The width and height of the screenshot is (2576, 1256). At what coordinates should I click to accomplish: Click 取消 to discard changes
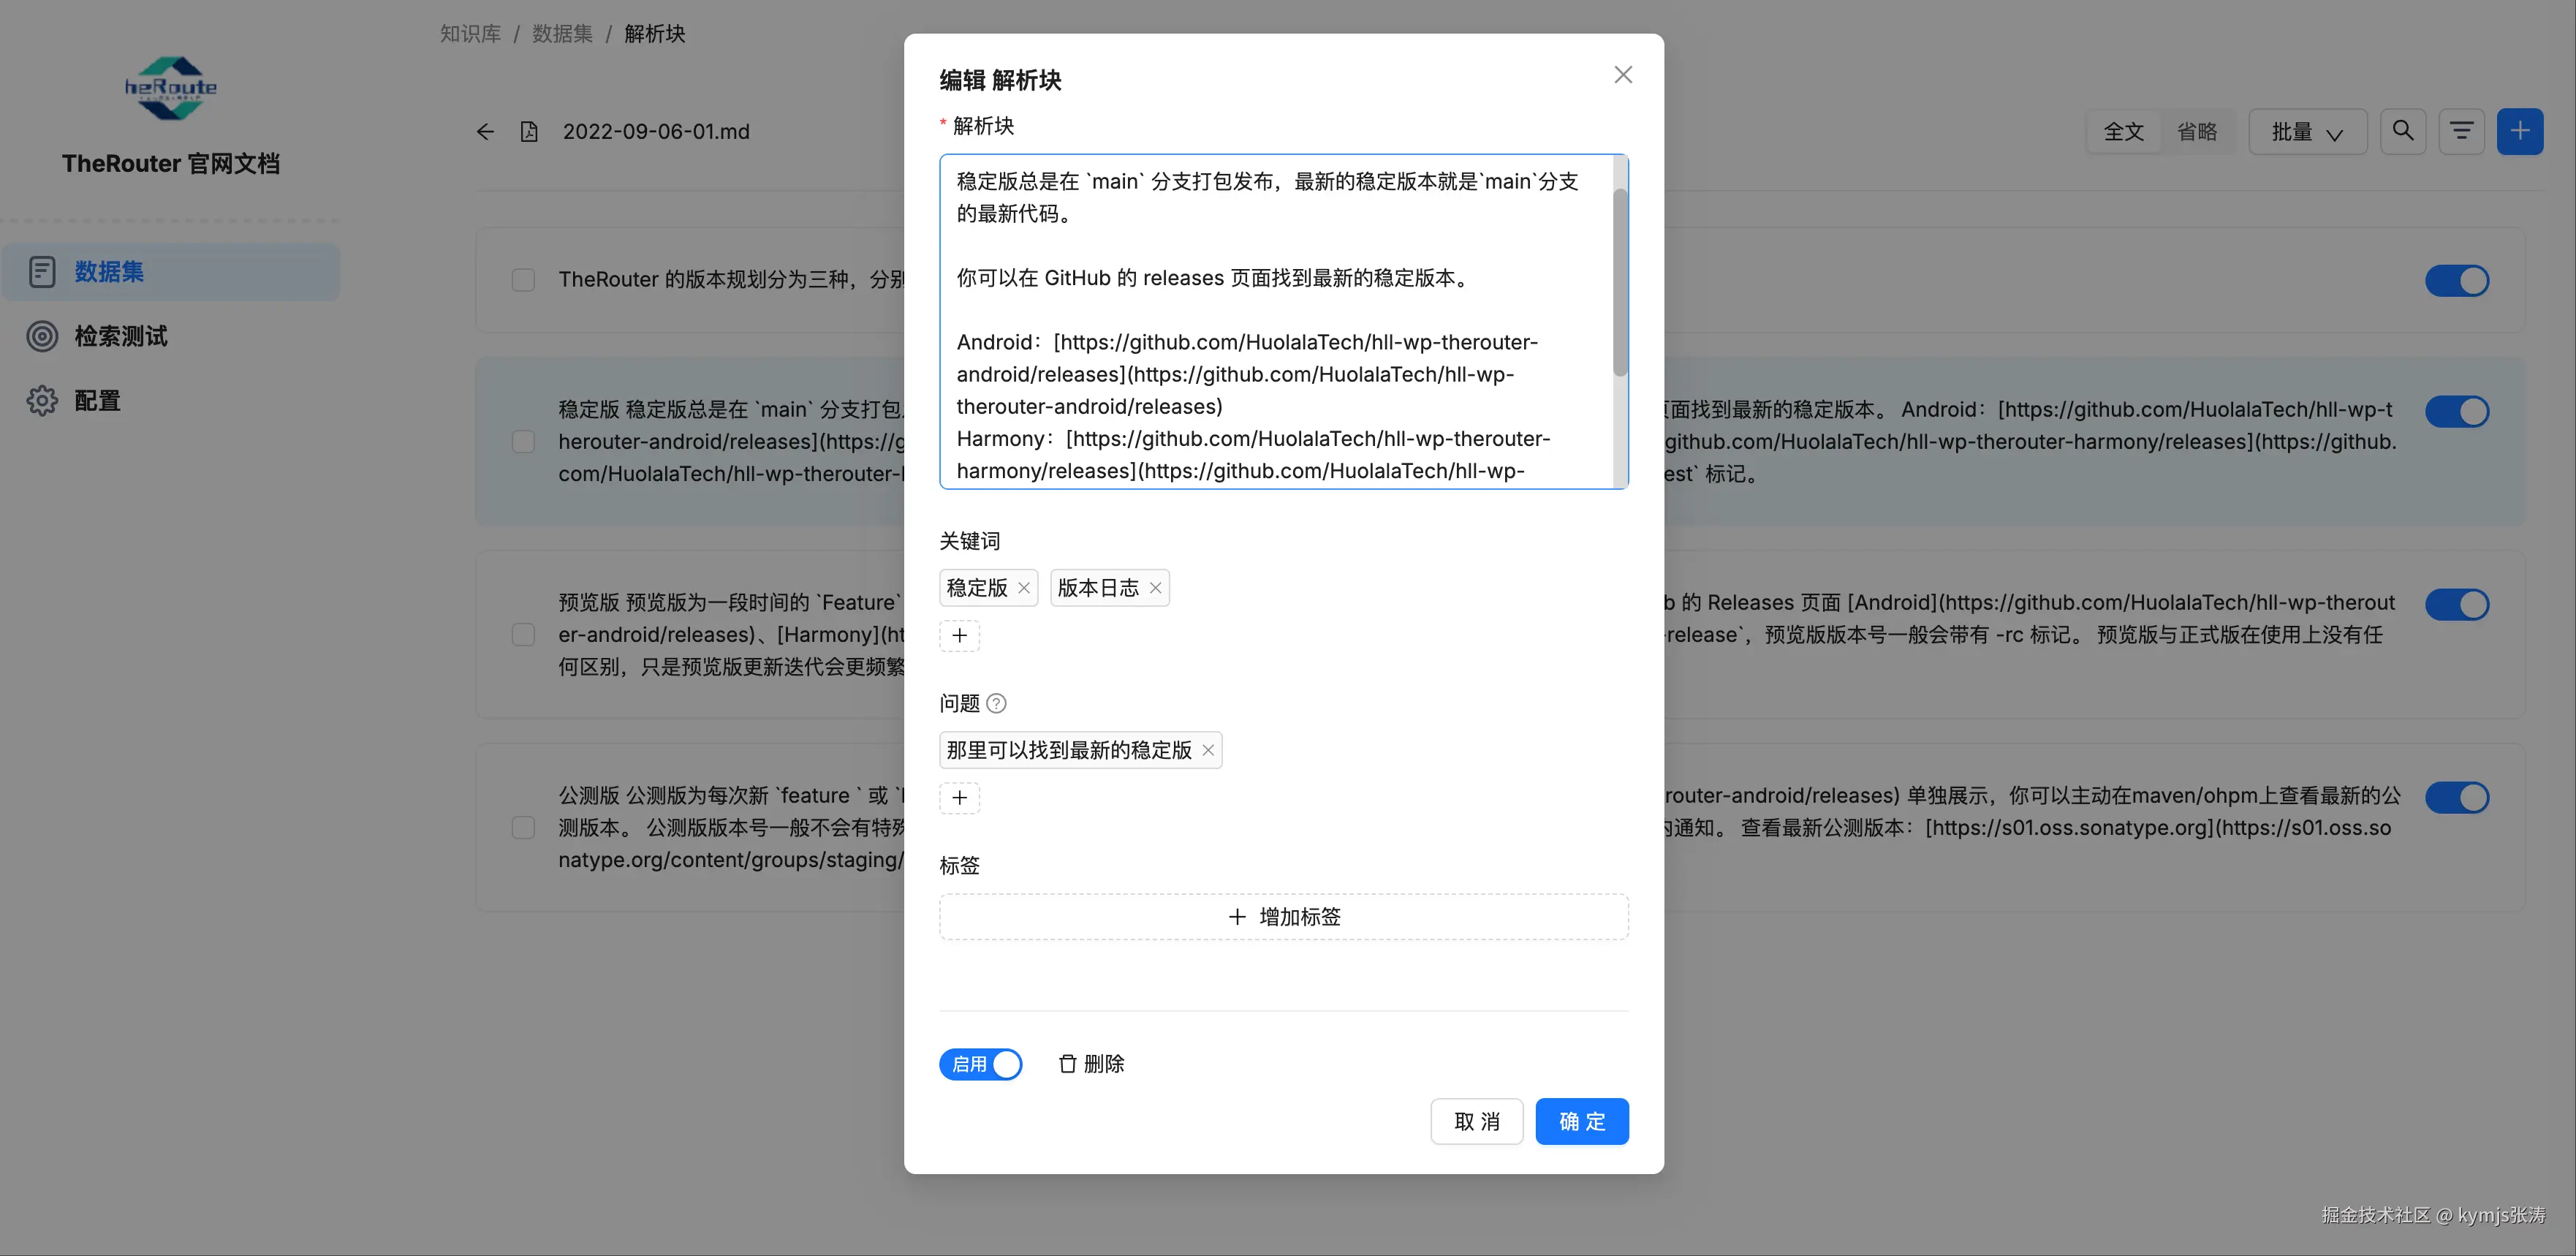pos(1476,1122)
